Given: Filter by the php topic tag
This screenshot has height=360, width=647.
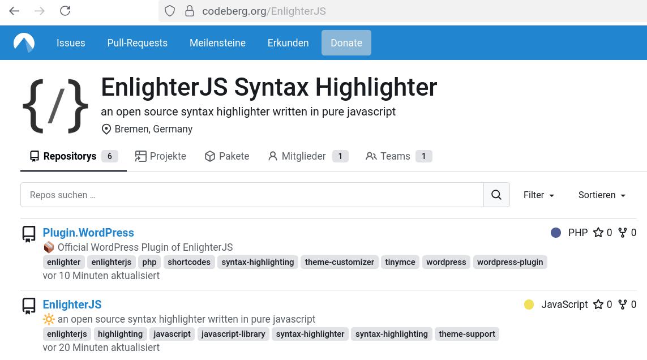Looking at the screenshot, I should point(149,262).
